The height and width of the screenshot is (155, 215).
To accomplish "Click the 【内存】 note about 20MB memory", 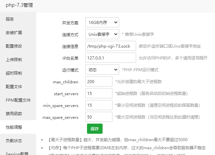I will [126, 148].
